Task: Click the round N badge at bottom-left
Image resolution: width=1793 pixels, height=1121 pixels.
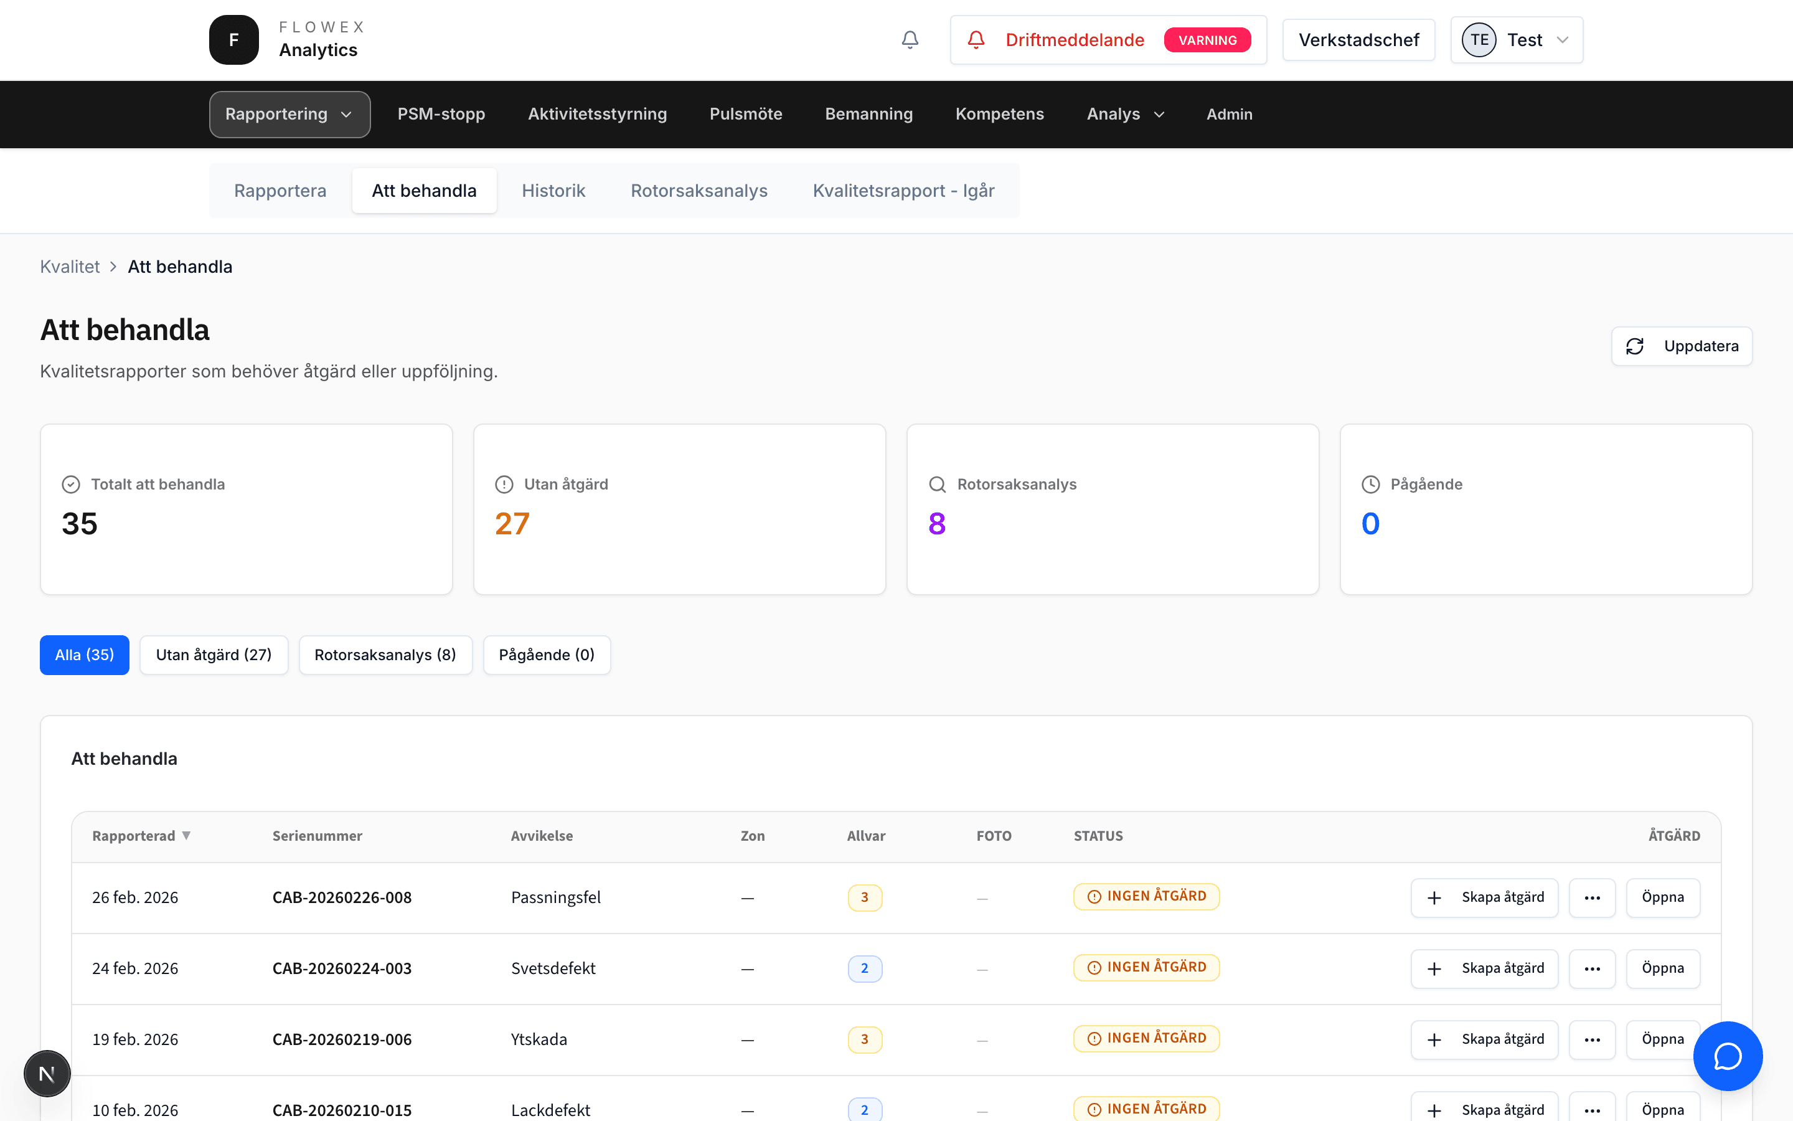Action: 47,1073
